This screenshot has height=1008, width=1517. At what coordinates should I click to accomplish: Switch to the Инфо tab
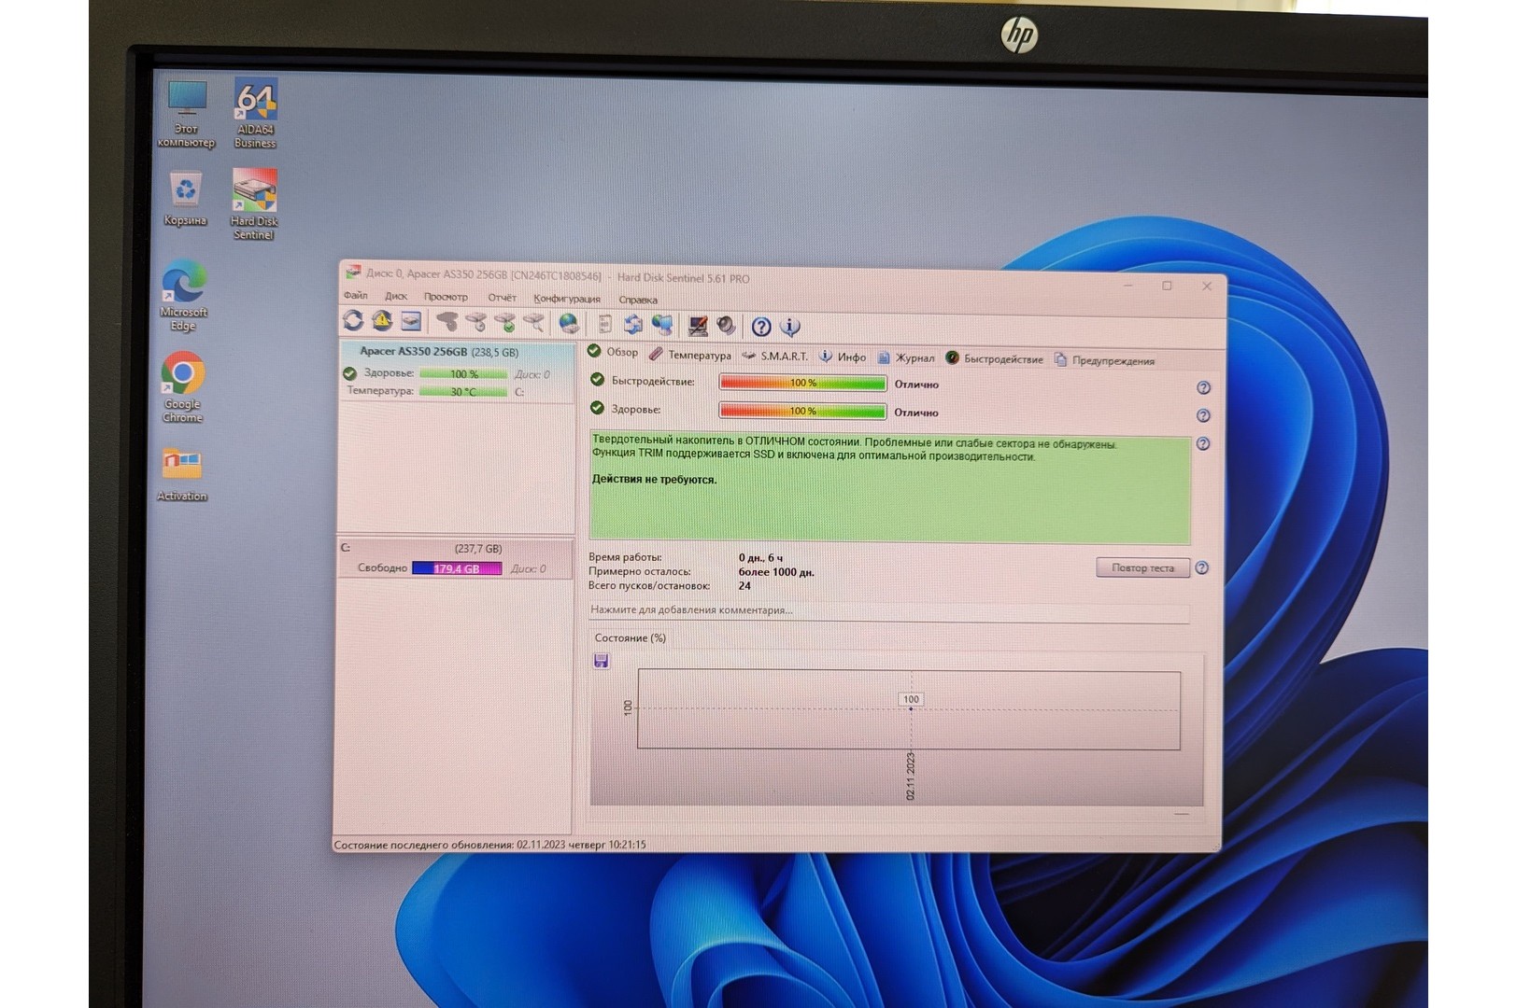pos(843,357)
